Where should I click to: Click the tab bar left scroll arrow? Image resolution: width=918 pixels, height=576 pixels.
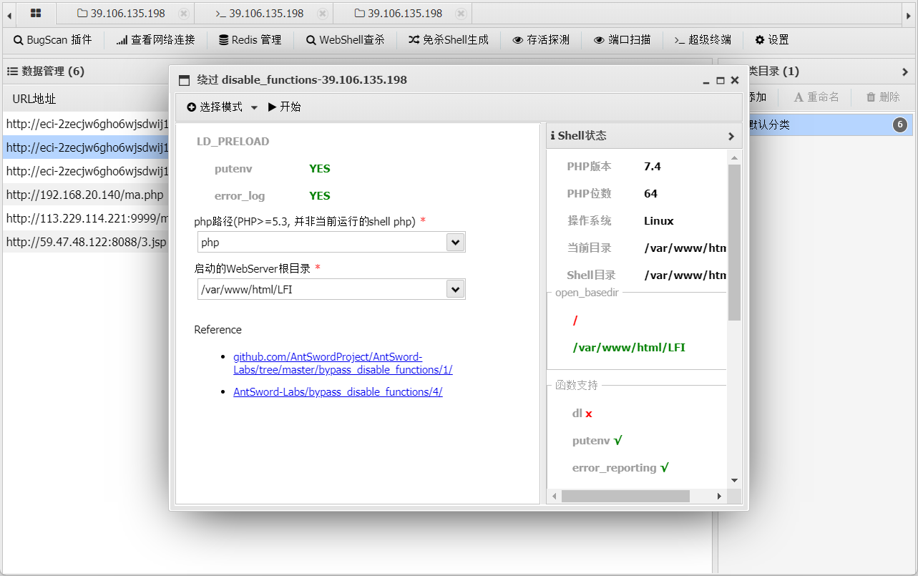9,14
